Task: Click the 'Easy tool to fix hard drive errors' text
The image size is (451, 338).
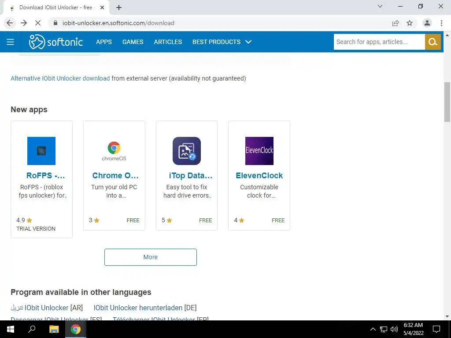Action: click(x=187, y=191)
